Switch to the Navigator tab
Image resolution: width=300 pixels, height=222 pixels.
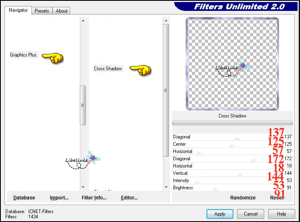coord(18,10)
